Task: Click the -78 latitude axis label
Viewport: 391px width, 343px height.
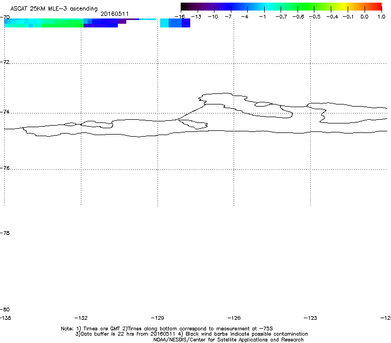Action: (5, 233)
